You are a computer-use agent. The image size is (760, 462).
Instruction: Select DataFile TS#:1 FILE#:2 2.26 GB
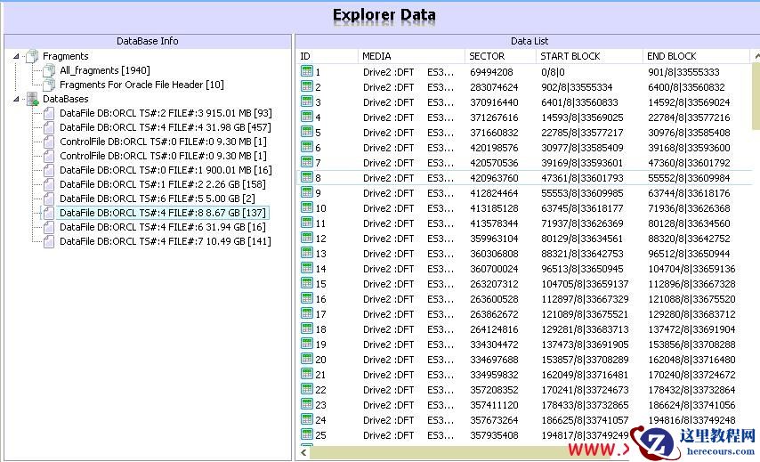162,184
